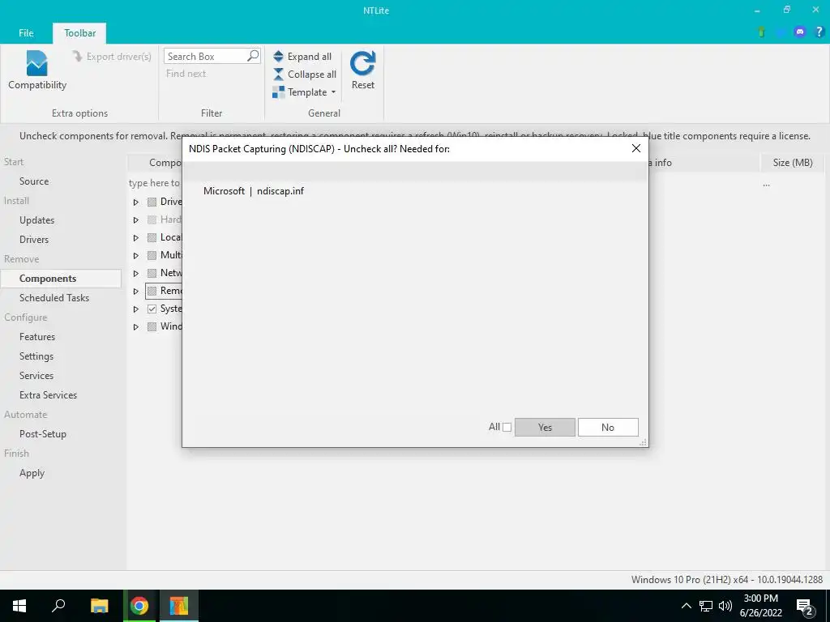Toggle checkbox of the 'Wind' row
Screen dimensions: 830x622
tap(152, 326)
